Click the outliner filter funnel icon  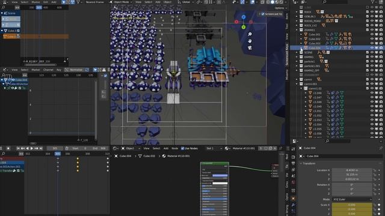tap(373, 2)
